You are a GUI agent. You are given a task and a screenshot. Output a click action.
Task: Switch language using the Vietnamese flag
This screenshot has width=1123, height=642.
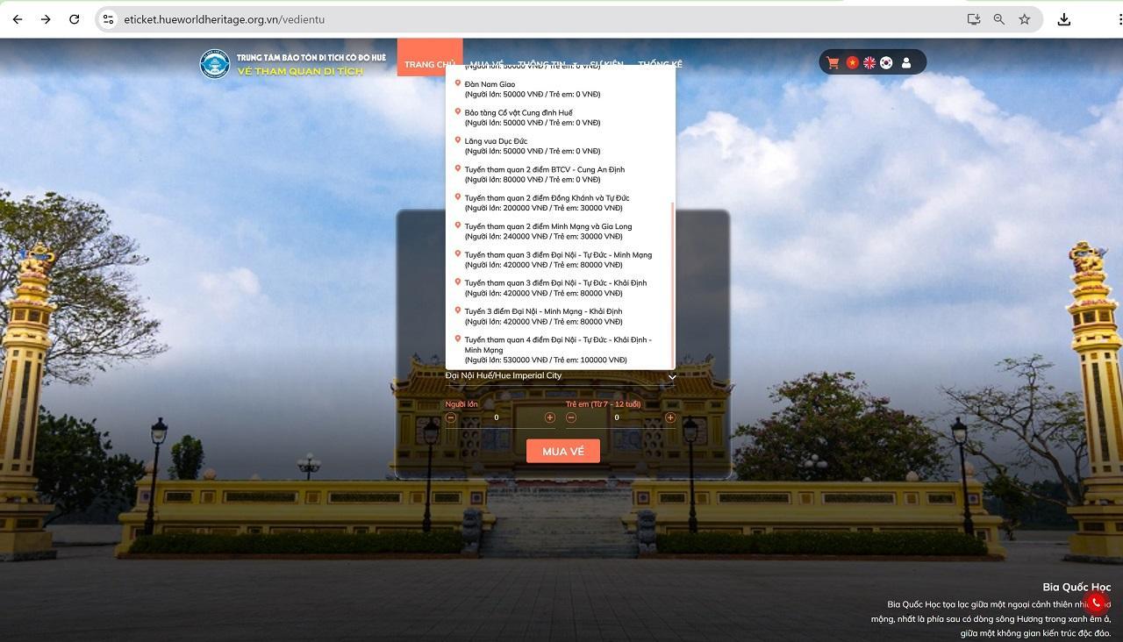click(852, 63)
